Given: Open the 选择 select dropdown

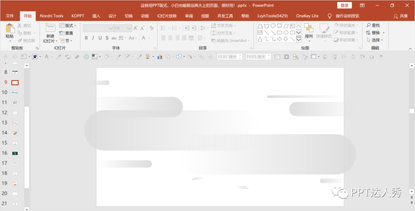Looking at the screenshot, I should (x=375, y=40).
